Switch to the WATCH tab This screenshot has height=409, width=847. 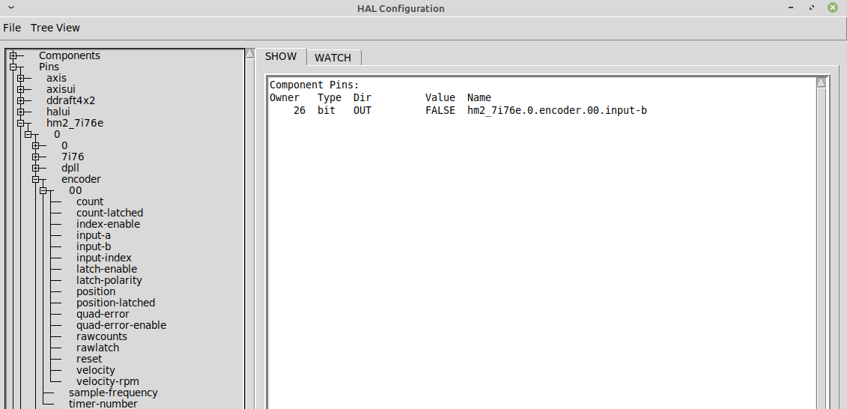pyautogui.click(x=333, y=58)
